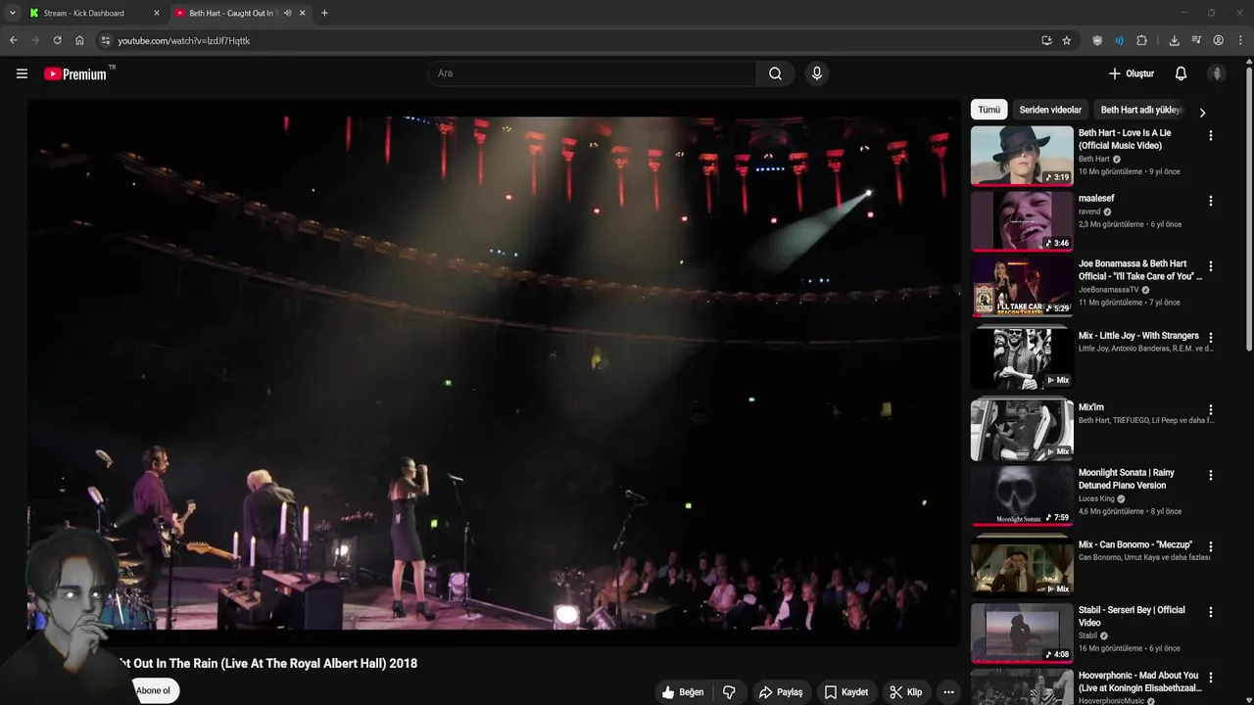Screen dimensions: 1254x705
Task: Click Moonlight Sonata | Rainy Detuned title
Action: coord(1127,479)
